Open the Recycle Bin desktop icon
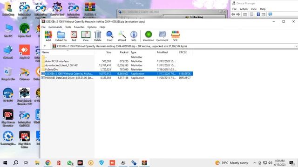This screenshot has height=167, width=298. (x=8, y=74)
